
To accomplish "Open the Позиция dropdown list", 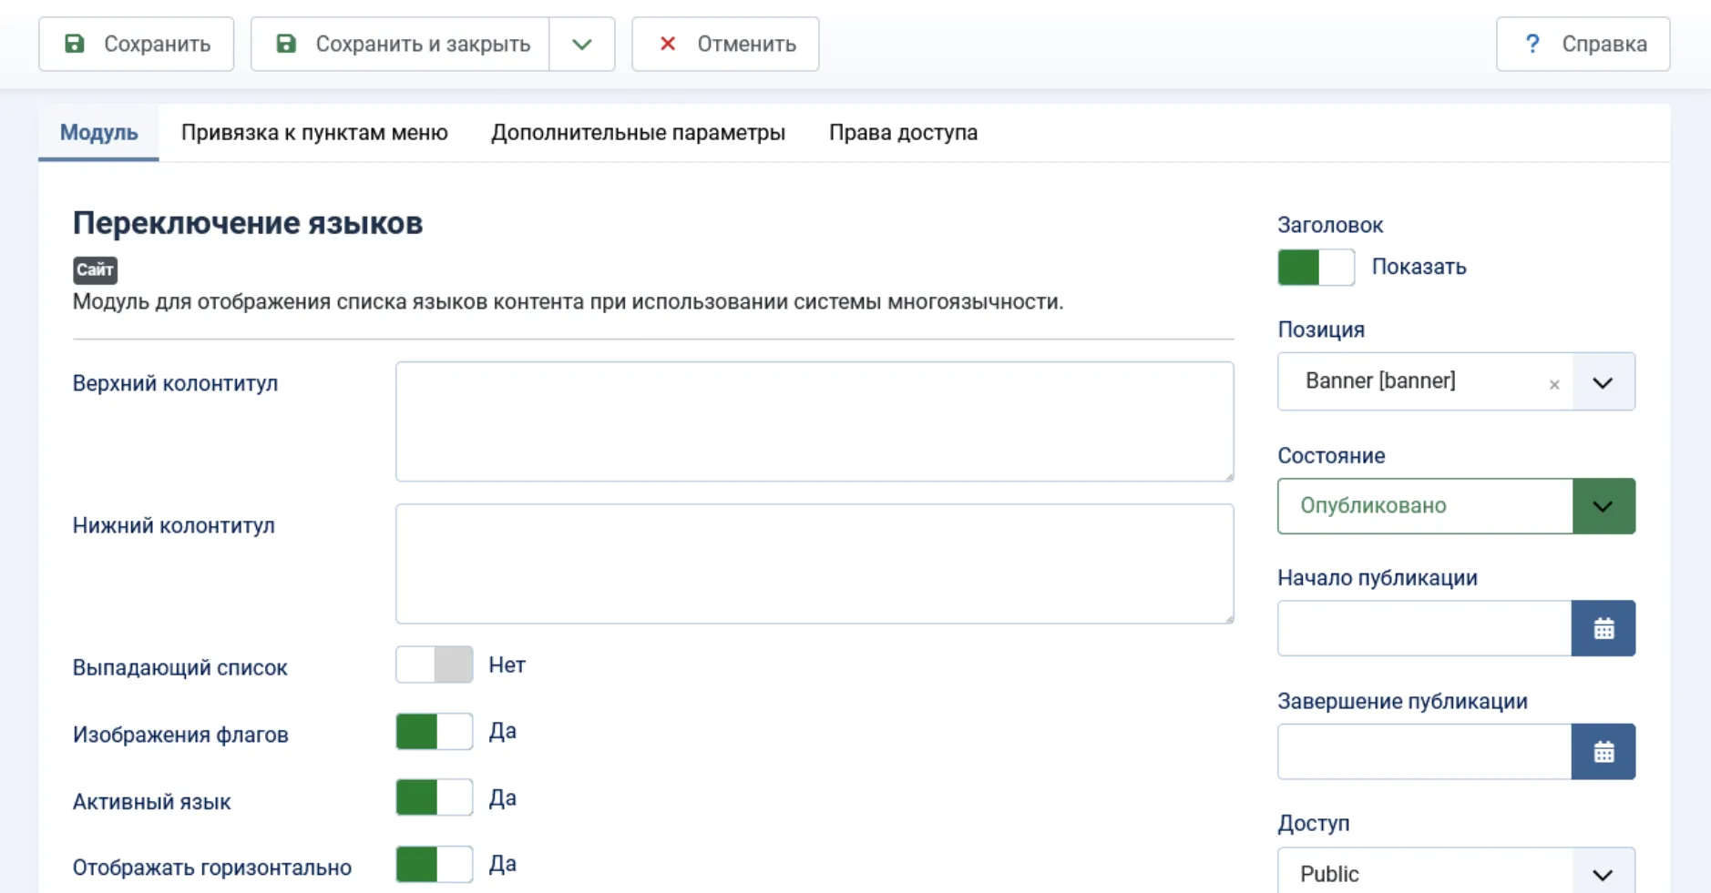I will pyautogui.click(x=1603, y=382).
